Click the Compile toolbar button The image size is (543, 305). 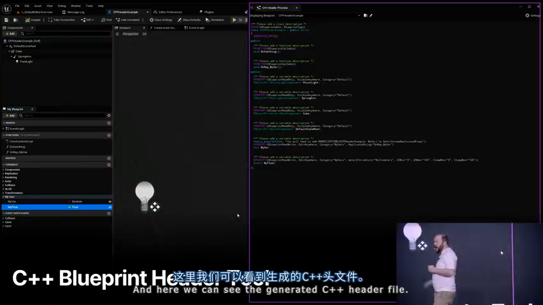33,20
